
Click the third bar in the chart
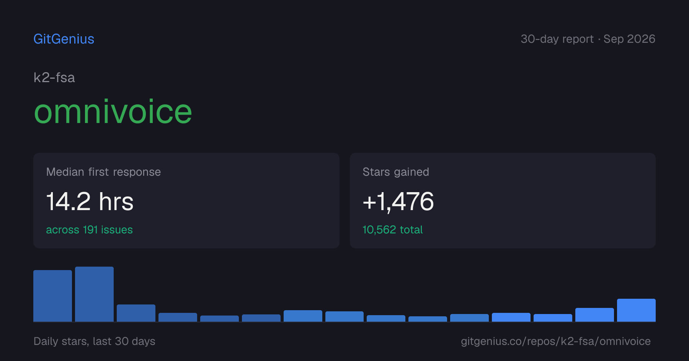tap(136, 313)
